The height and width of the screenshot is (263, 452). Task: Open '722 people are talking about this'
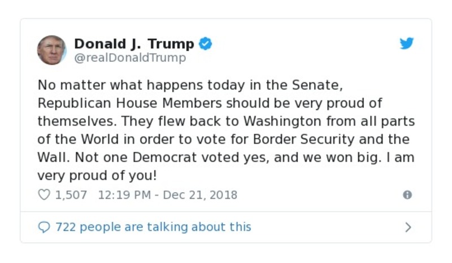[x=153, y=227]
